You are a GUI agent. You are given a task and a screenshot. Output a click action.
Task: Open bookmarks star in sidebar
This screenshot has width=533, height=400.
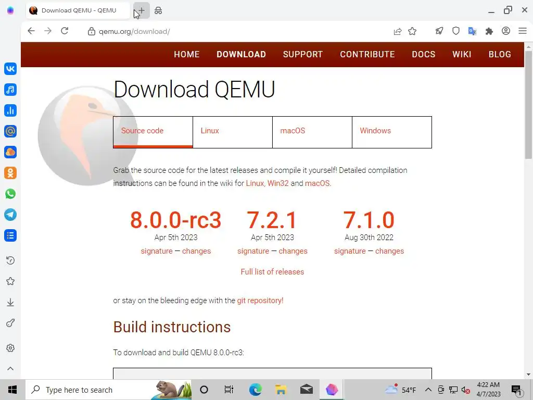coord(10,281)
